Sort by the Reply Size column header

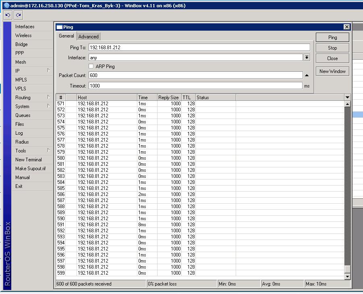(170, 97)
